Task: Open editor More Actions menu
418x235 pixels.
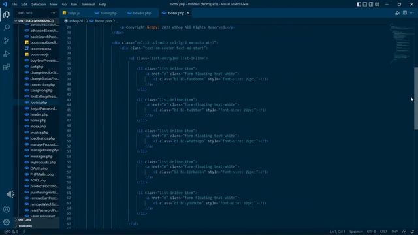Action: [x=412, y=13]
